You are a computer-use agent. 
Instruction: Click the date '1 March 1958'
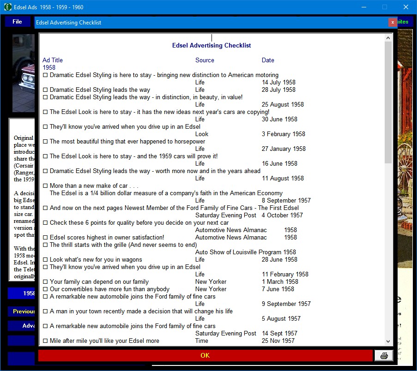coord(280,281)
